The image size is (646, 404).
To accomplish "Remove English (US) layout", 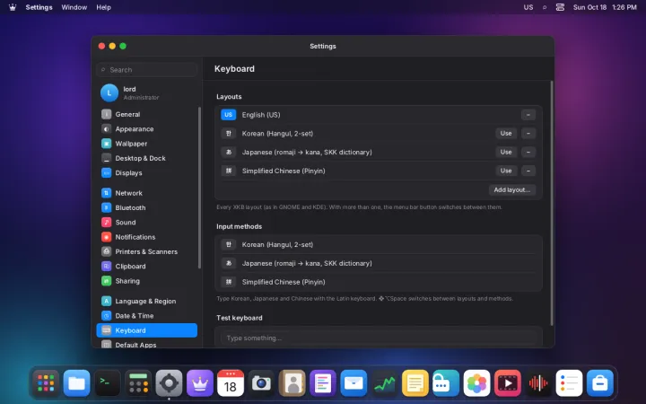I will pyautogui.click(x=528, y=115).
